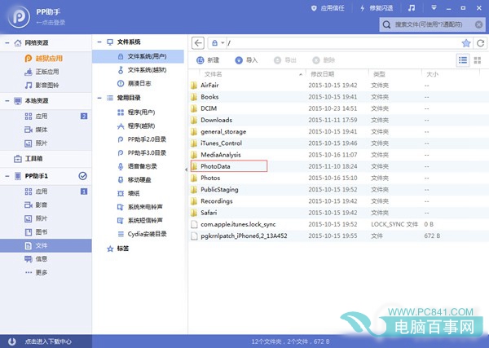This screenshot has height=348, width=489.
Task: Open 墙纸 wallpaper directory
Action: 129,193
